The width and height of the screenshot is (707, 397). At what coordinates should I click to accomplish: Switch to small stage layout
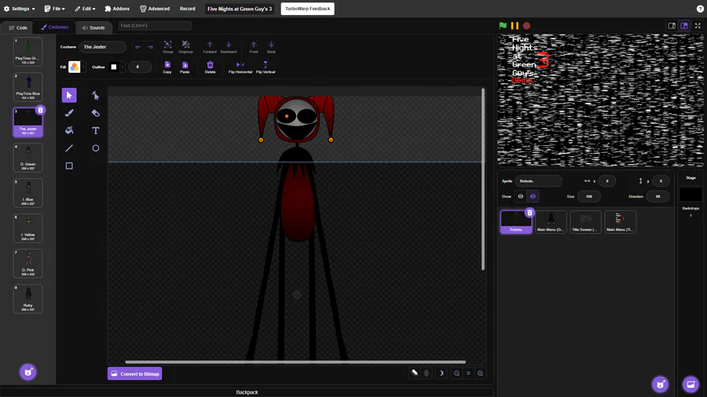click(x=672, y=26)
